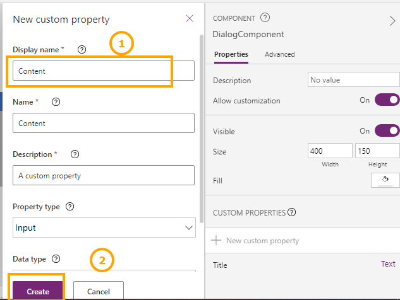400x300 pixels.
Task: Click help icon next to Display name
Action: (x=82, y=49)
